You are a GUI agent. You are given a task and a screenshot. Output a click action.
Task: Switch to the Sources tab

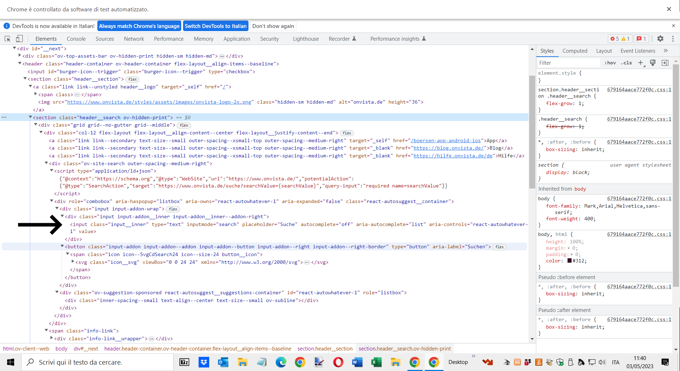coord(105,39)
